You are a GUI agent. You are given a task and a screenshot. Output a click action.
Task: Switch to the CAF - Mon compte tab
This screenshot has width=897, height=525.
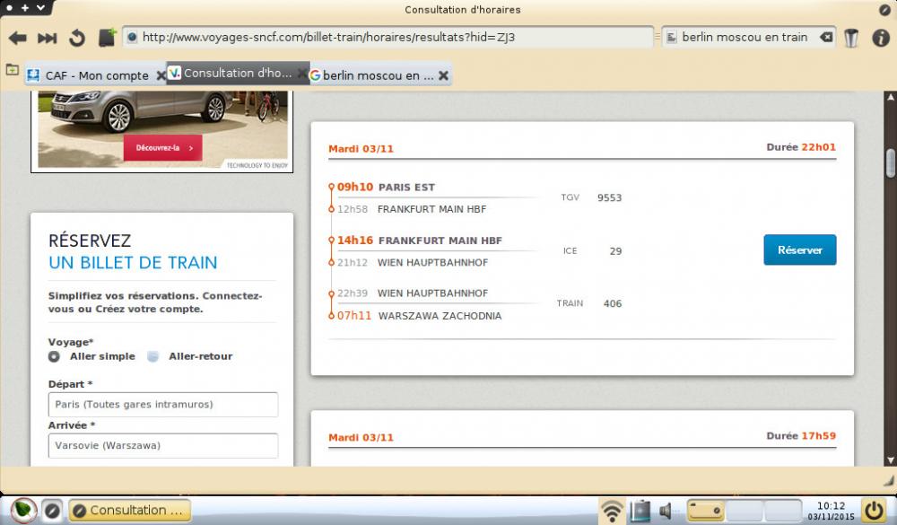(x=96, y=75)
